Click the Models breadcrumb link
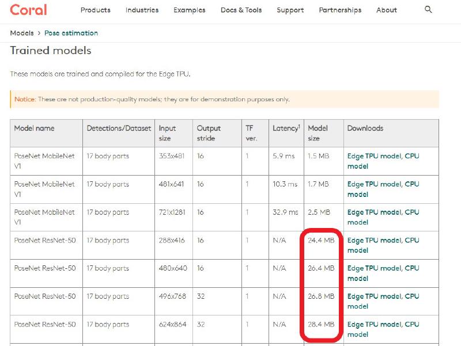This screenshot has height=346, width=461. (x=22, y=33)
